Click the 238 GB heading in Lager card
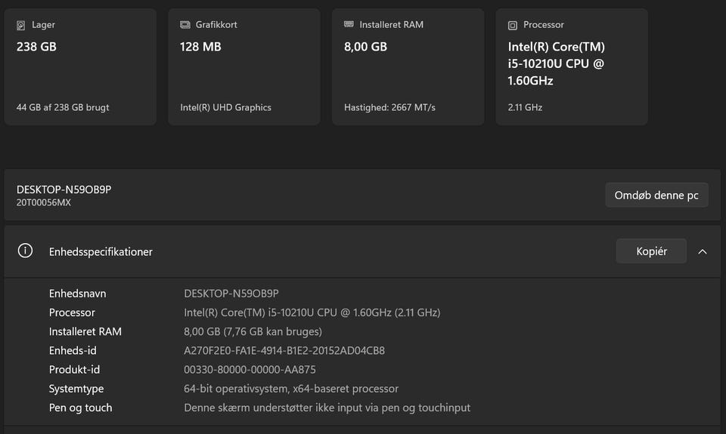Image resolution: width=726 pixels, height=434 pixels. coord(36,47)
